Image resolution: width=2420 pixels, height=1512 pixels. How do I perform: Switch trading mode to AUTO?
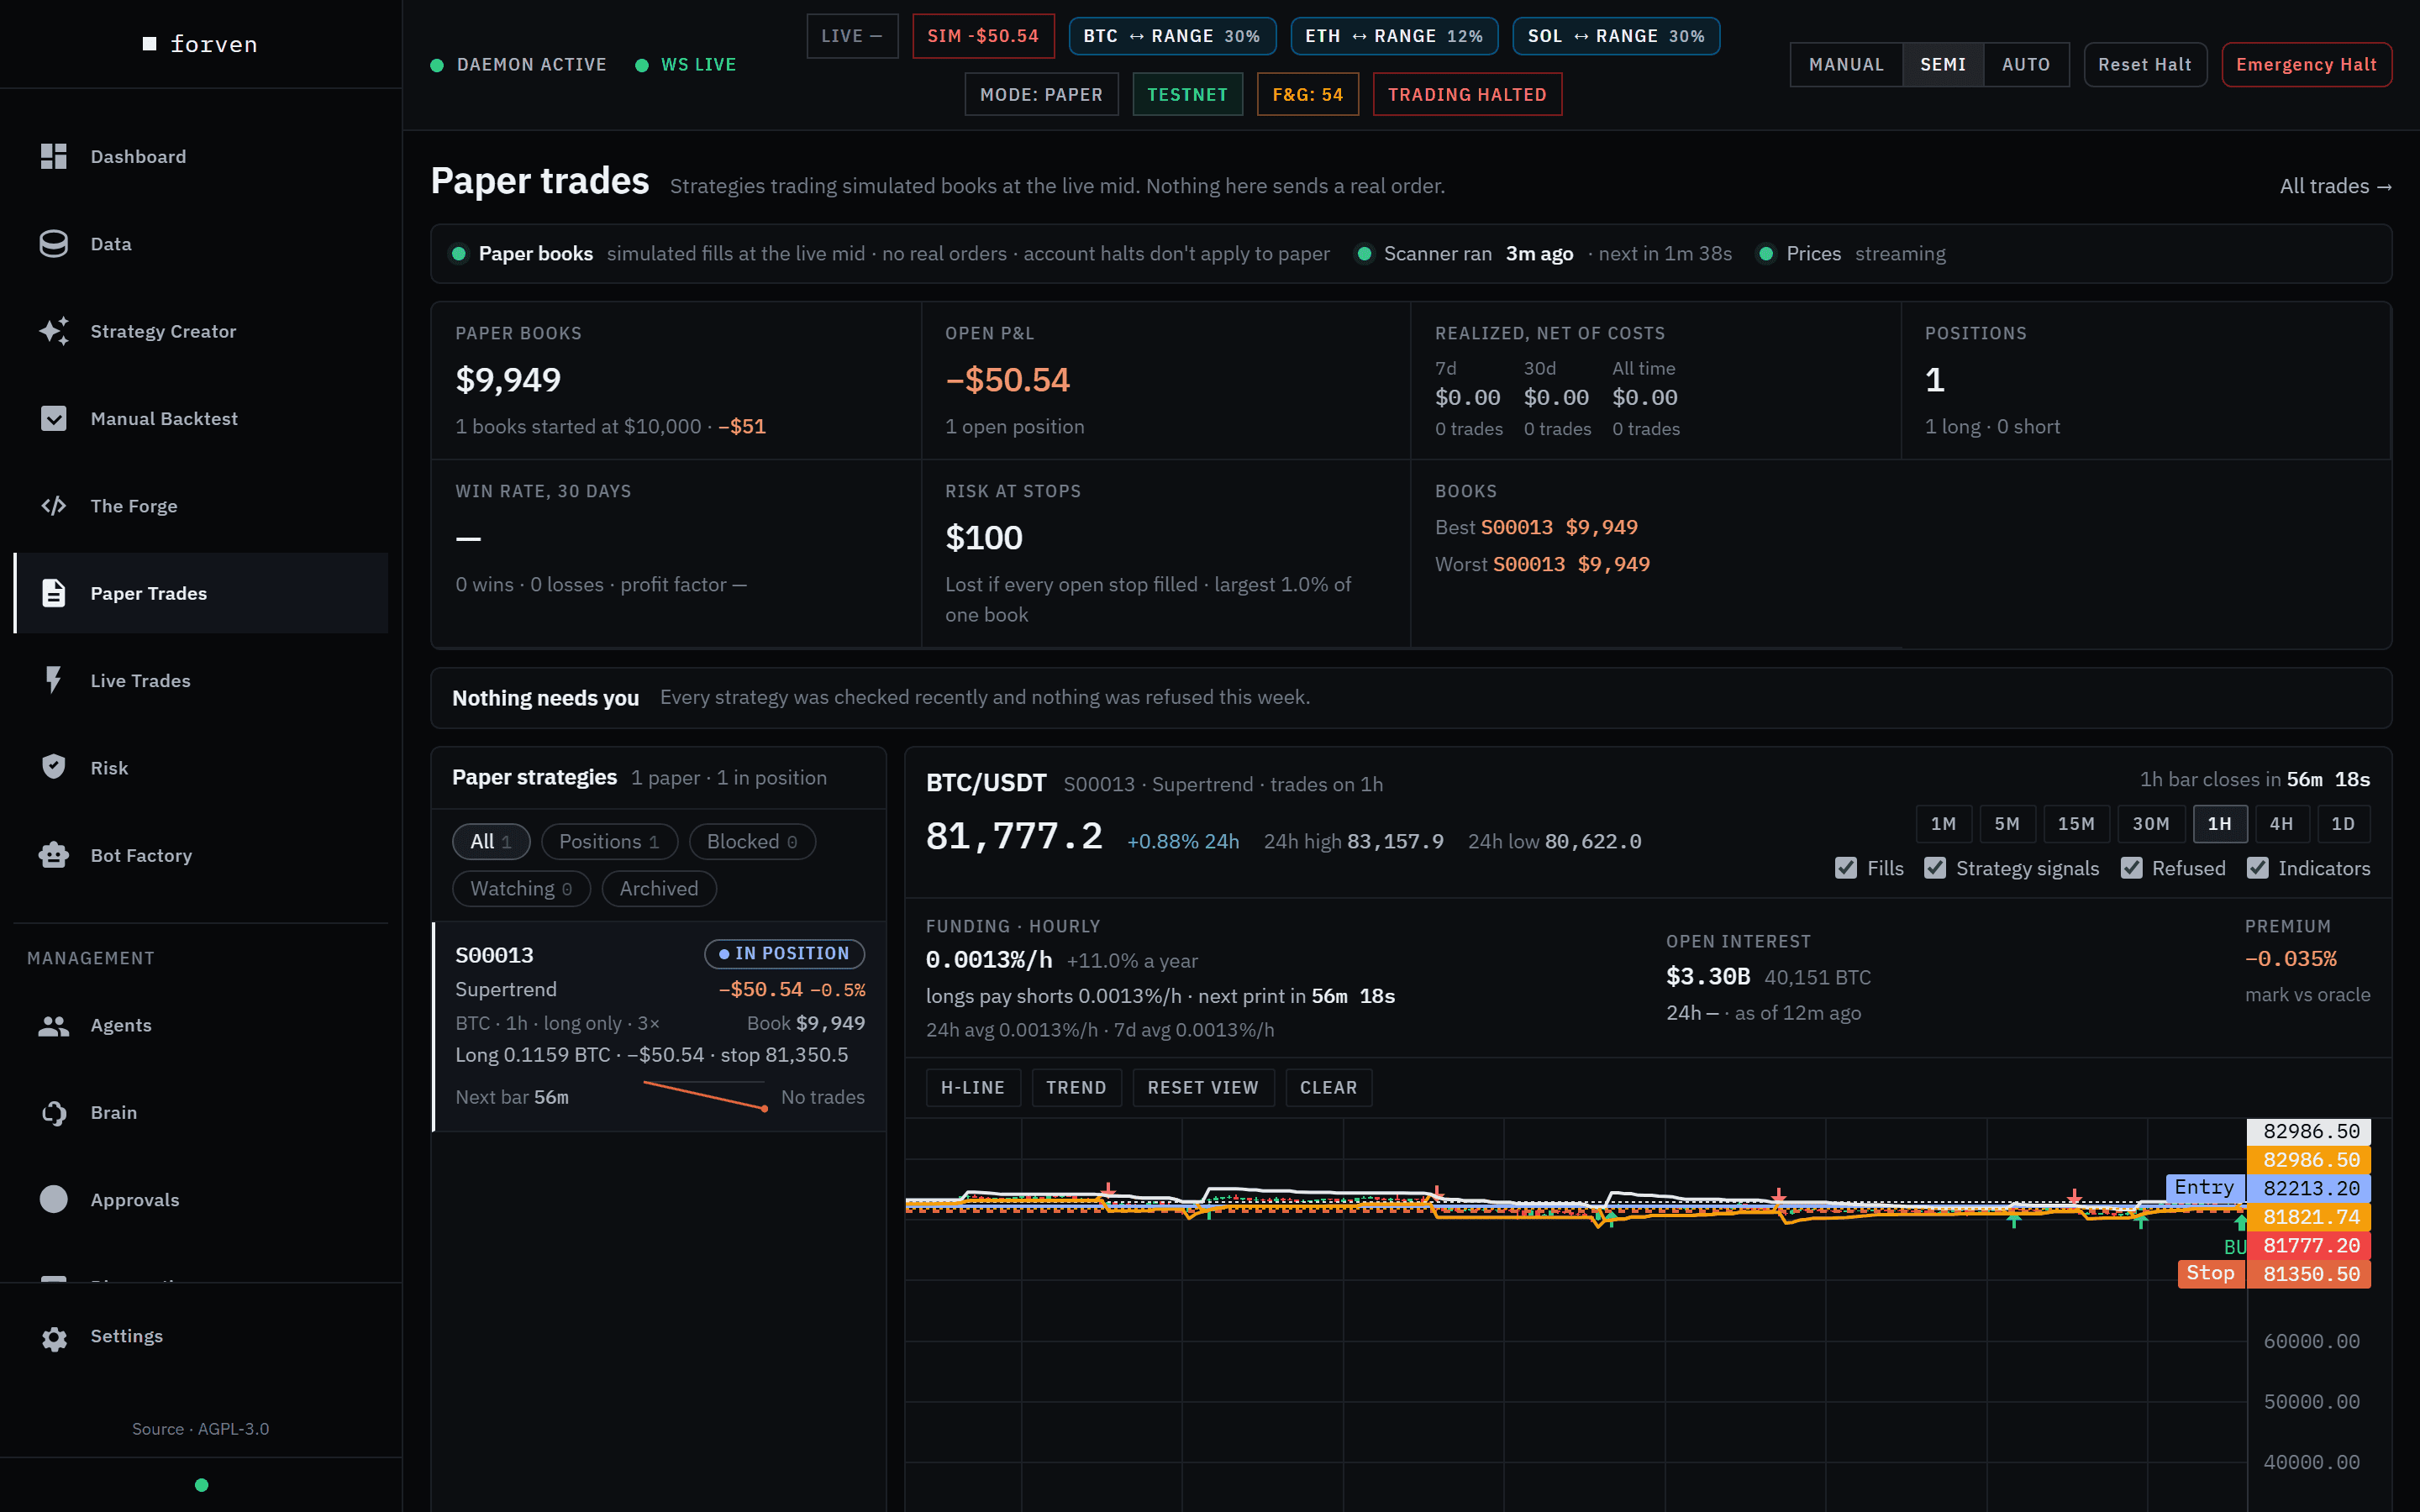[x=2026, y=65]
